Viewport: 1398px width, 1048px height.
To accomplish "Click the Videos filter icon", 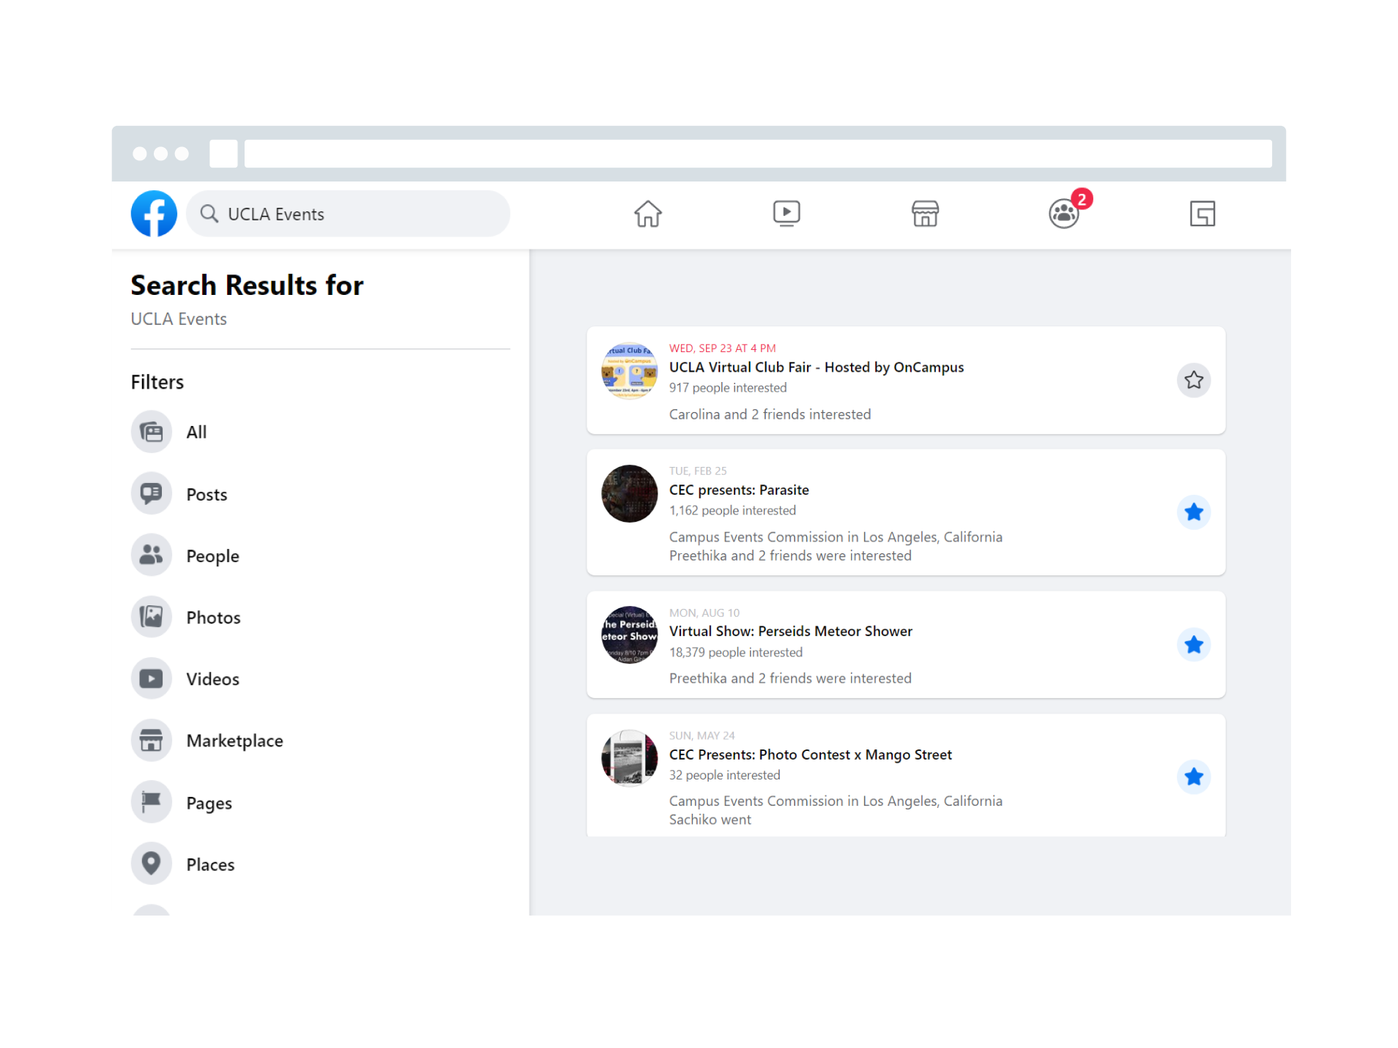I will 152,678.
